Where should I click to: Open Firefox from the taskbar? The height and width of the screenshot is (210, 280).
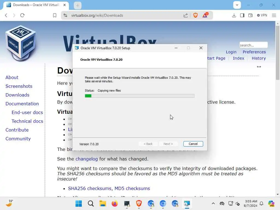115,203
